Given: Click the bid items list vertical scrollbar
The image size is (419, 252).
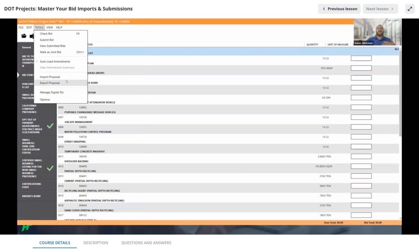Looking at the screenshot, I should [x=400, y=94].
